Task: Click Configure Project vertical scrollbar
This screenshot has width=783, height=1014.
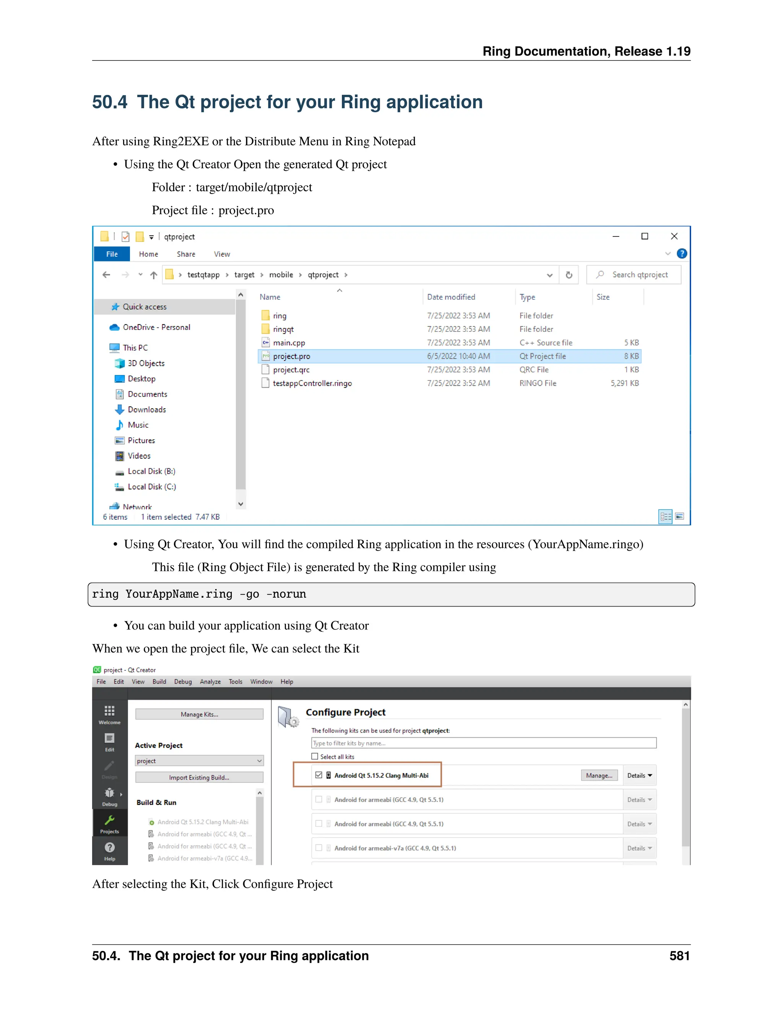Action: (x=686, y=783)
